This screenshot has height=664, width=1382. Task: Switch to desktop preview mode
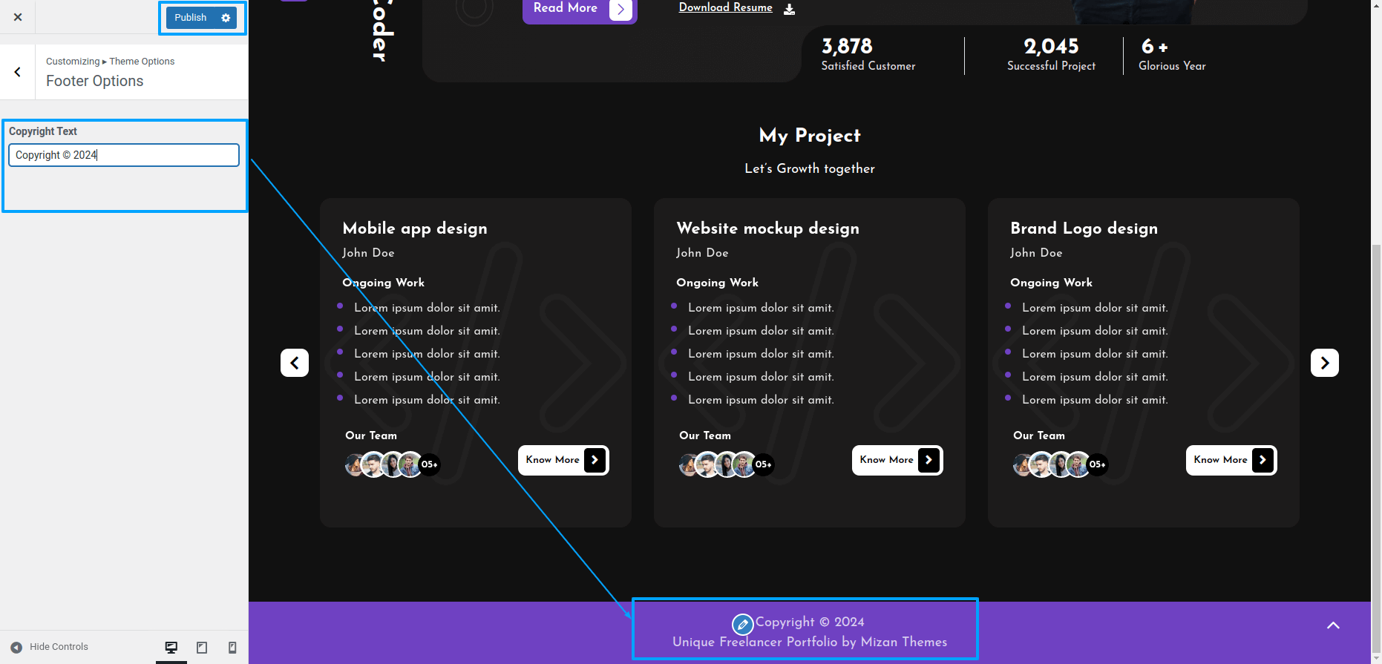pos(171,648)
